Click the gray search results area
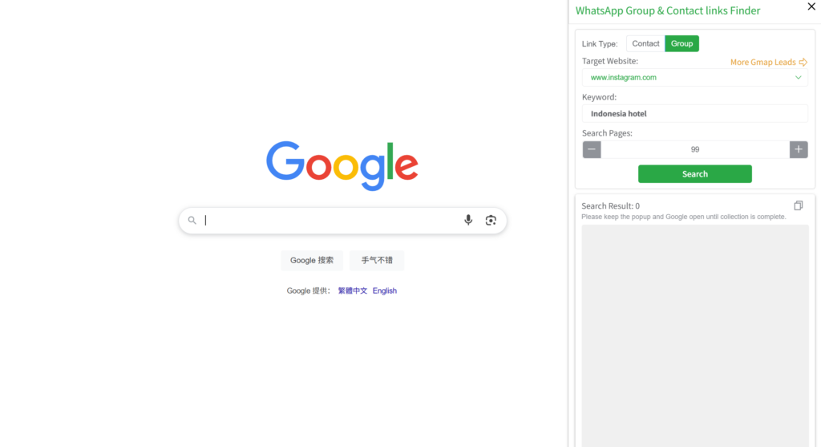 pos(695,335)
